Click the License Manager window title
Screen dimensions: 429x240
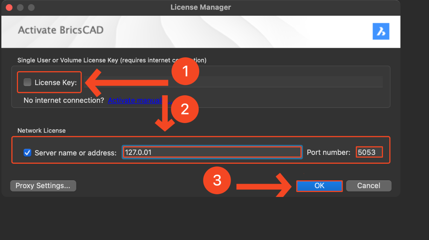click(x=201, y=7)
